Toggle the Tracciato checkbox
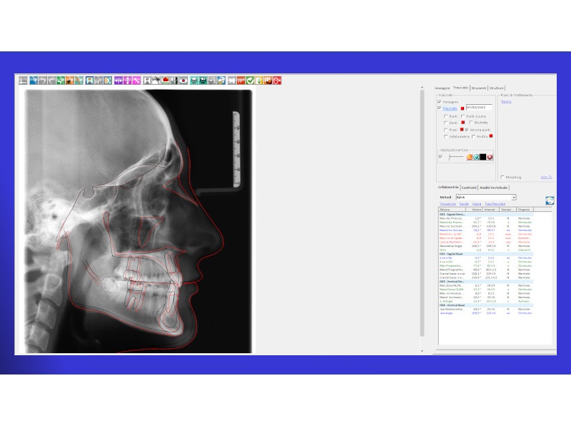571x428 pixels. [440, 108]
